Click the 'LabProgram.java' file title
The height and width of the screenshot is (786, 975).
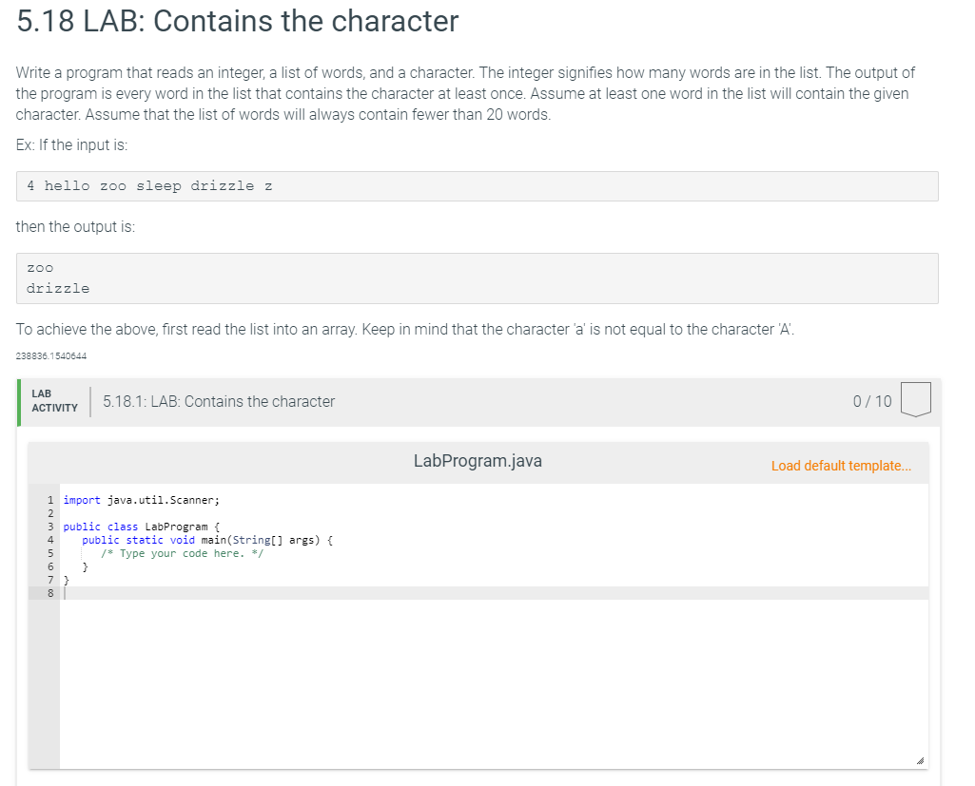[x=478, y=461]
